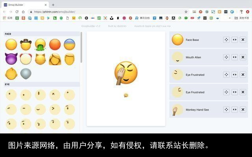
Task: Open the Built by @phlntn link
Action: (117, 26)
